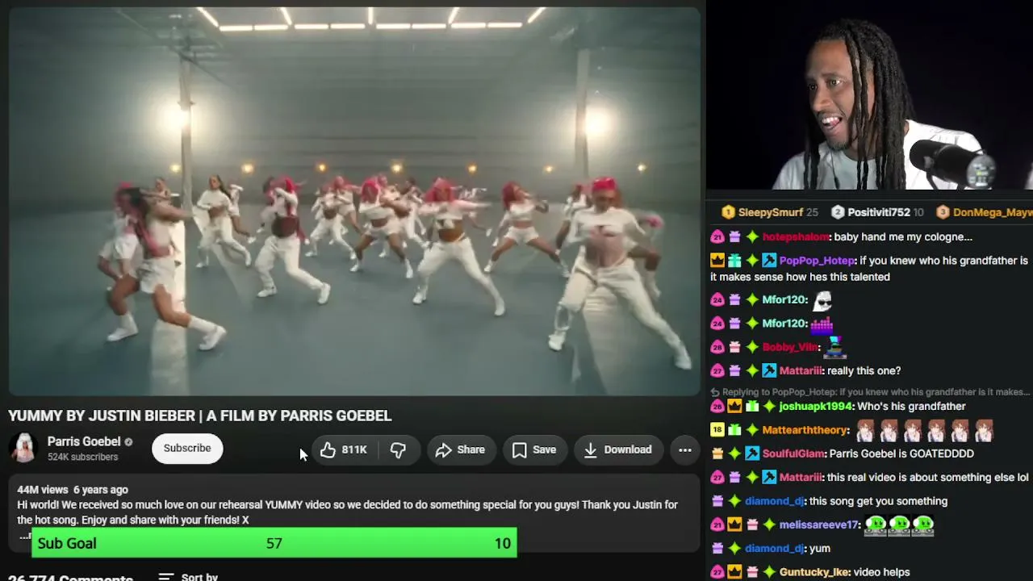Click the crown badge beside Guntucky_Ike
Image resolution: width=1033 pixels, height=581 pixels.
[x=734, y=572]
